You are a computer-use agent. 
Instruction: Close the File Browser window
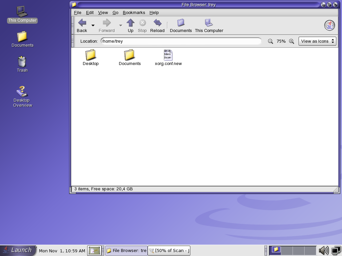click(335, 5)
